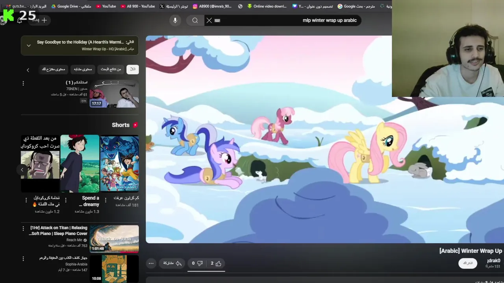Image resolution: width=504 pixels, height=283 pixels.
Task: Focus the 'mlp winter wrap up arabic' search field
Action: click(x=283, y=20)
